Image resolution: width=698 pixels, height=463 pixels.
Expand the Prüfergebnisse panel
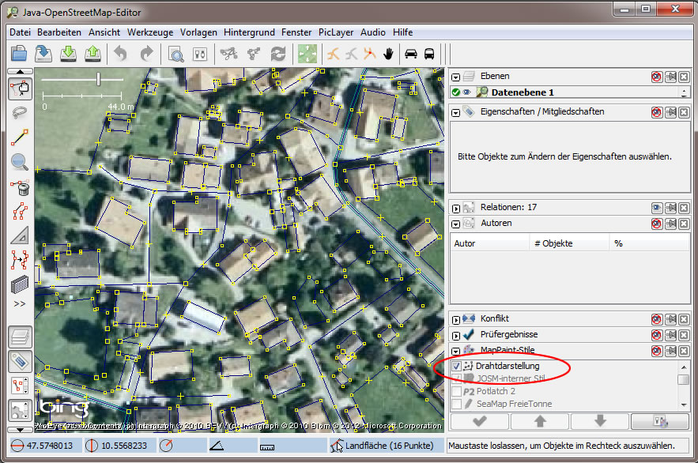(456, 335)
